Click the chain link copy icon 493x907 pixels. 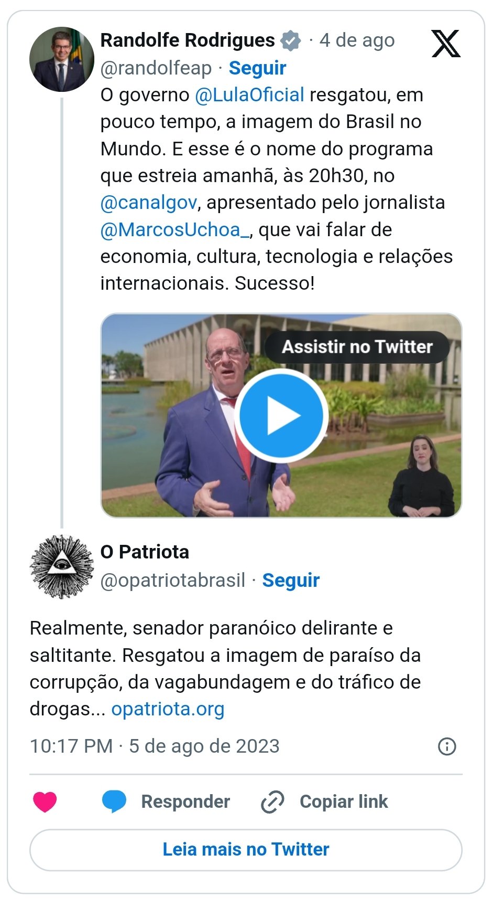pos(272,801)
